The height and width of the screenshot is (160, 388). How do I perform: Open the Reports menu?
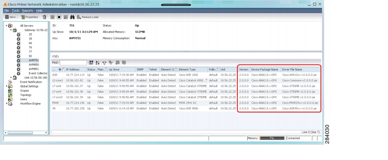(27, 10)
